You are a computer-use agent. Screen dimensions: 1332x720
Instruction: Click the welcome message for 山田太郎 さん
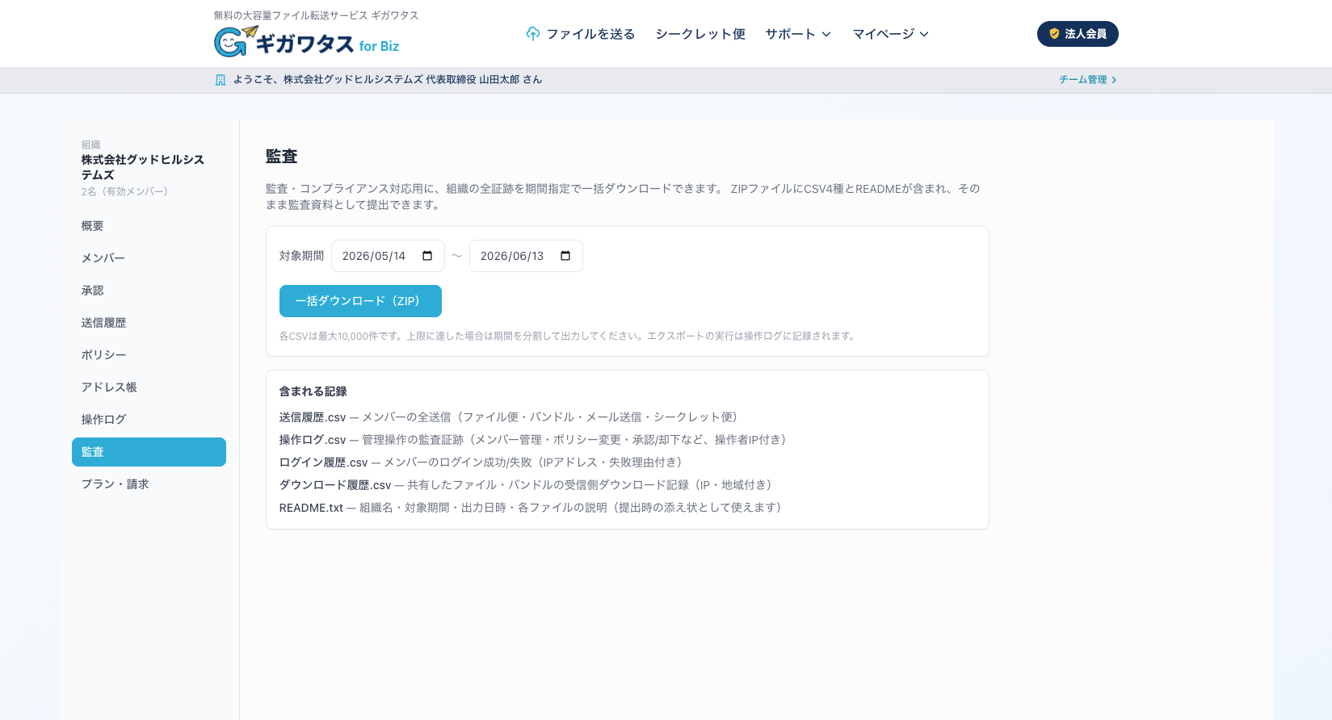(x=388, y=80)
